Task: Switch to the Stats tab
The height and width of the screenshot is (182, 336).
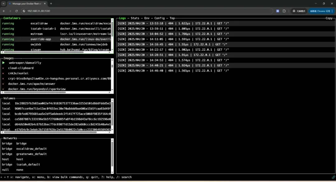Action: coord(135,18)
